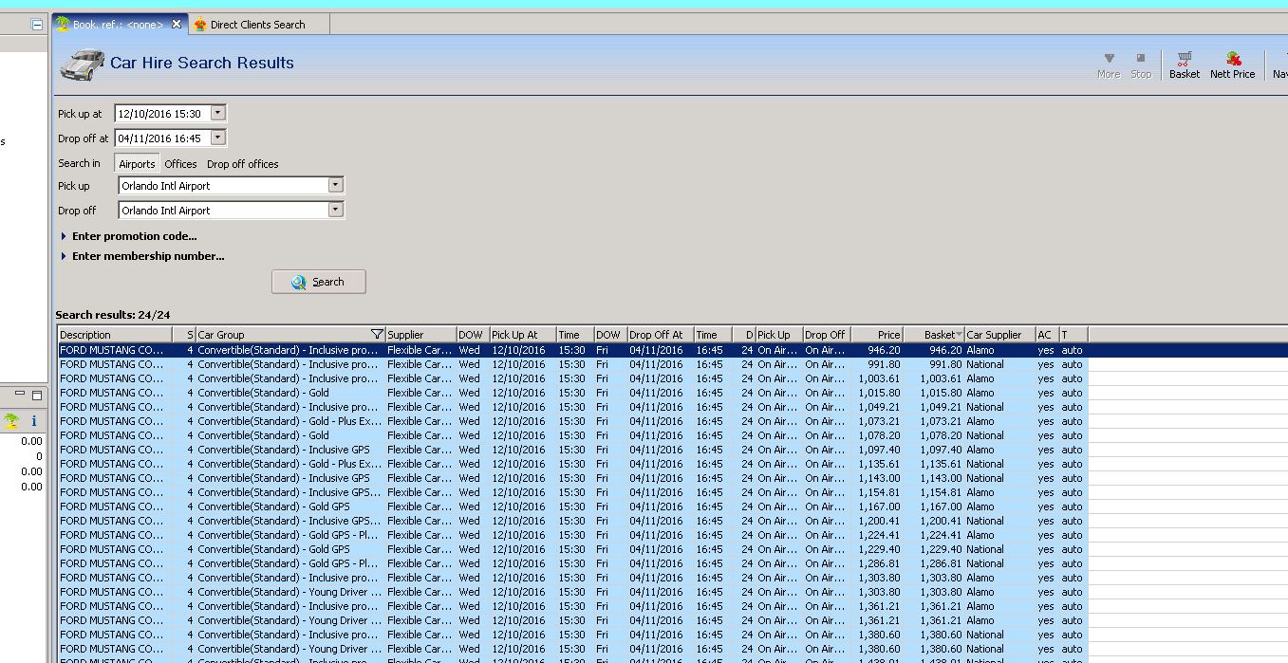Click the blue info icon in left panel
1288x663 pixels.
pyautogui.click(x=34, y=420)
